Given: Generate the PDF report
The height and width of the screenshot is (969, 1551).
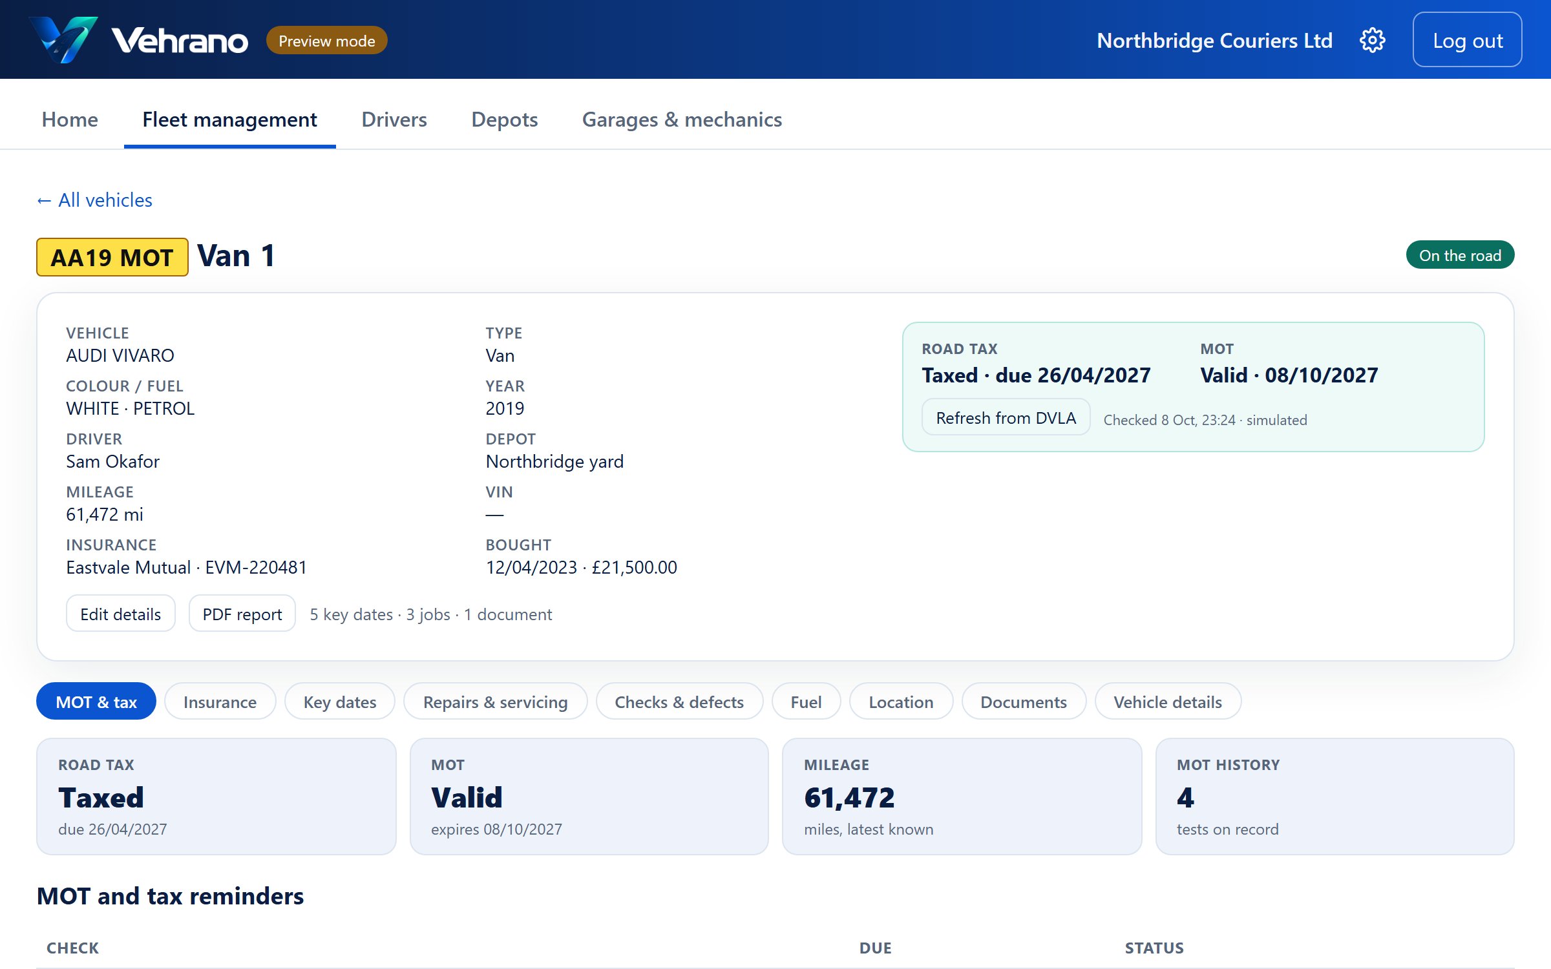Looking at the screenshot, I should (x=242, y=614).
